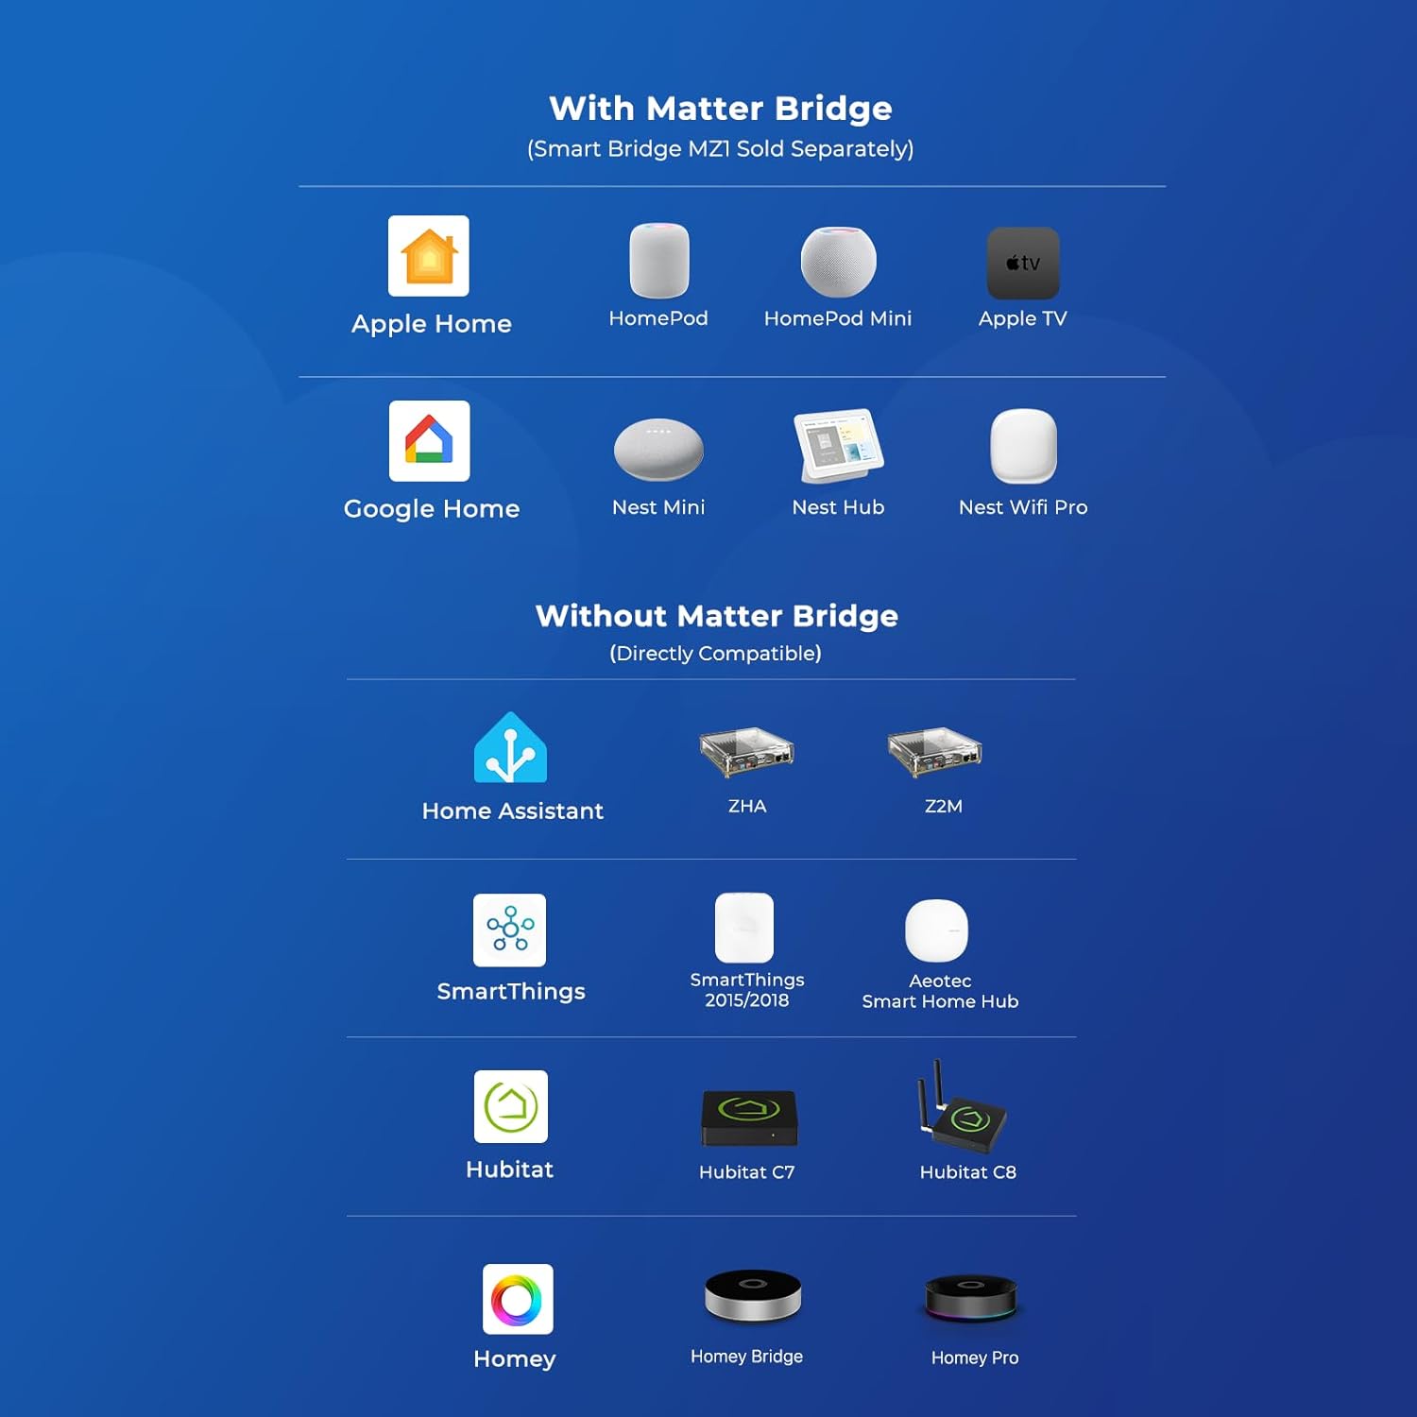1417x1417 pixels.
Task: Click the HomePod Mini speaker image
Action: click(838, 262)
